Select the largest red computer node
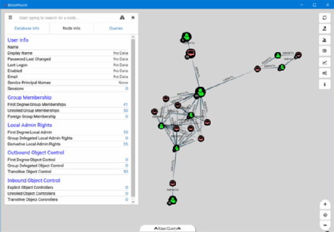 point(190,53)
